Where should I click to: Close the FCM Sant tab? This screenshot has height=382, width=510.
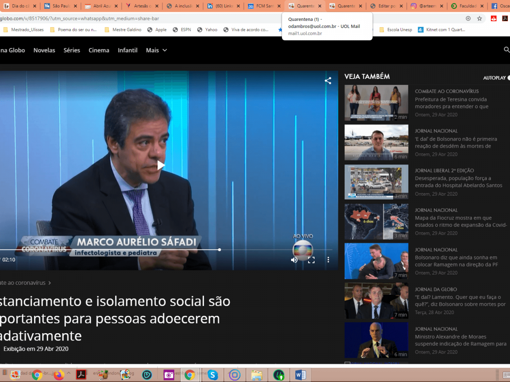(279, 6)
